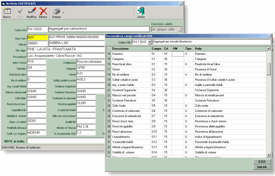Click the yellow Num.Cert. field 0001
The image size is (275, 176).
pyautogui.click(x=37, y=37)
